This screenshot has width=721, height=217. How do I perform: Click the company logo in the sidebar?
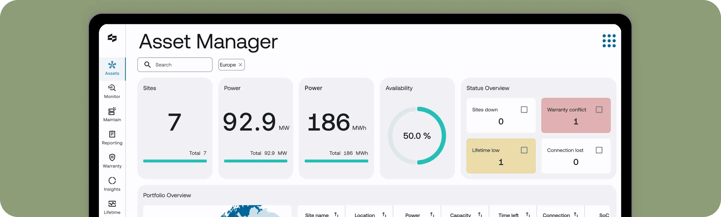[112, 38]
